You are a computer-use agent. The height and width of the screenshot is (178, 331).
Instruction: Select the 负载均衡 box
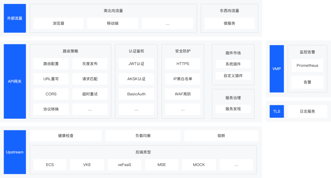click(x=143, y=136)
